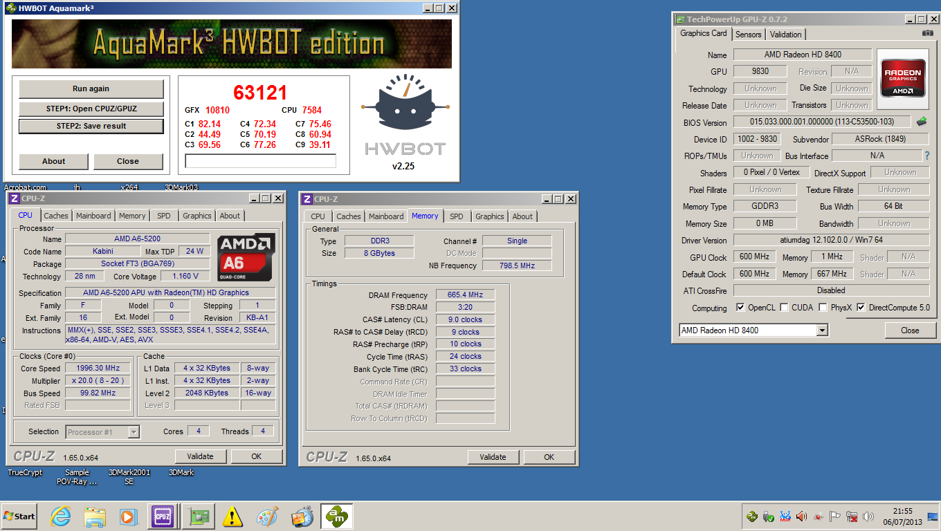Switch to the Sensors tab in GPU-Z
Screen dimensions: 941x531
pos(748,35)
